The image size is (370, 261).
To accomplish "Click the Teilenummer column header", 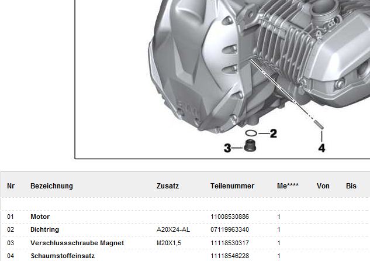I will pyautogui.click(x=232, y=186).
